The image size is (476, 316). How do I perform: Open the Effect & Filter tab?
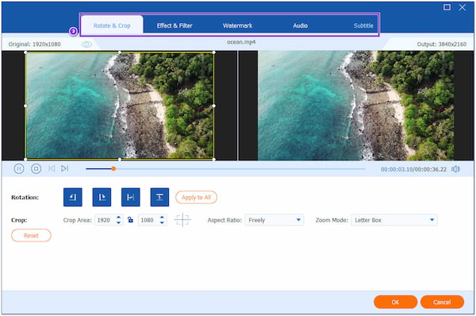coord(175,25)
